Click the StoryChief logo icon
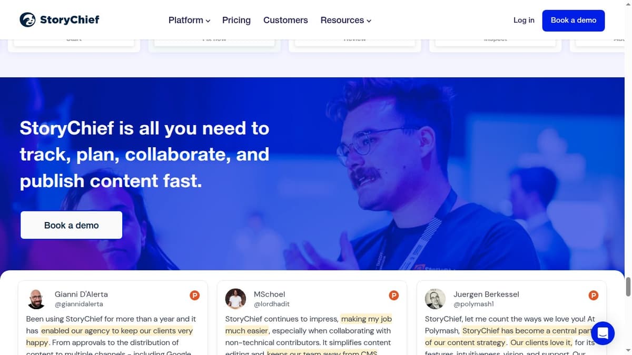The height and width of the screenshot is (355, 632). tap(27, 19)
